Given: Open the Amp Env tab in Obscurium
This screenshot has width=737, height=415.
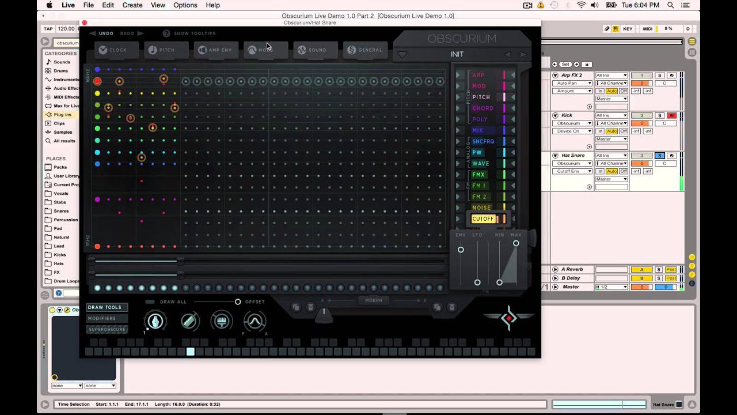Looking at the screenshot, I should click(x=216, y=50).
